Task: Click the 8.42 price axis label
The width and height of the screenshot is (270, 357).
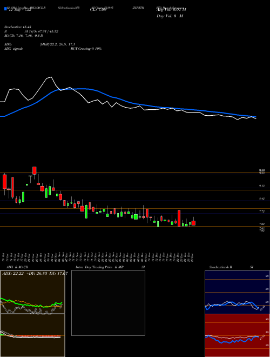Action: pos(262,199)
